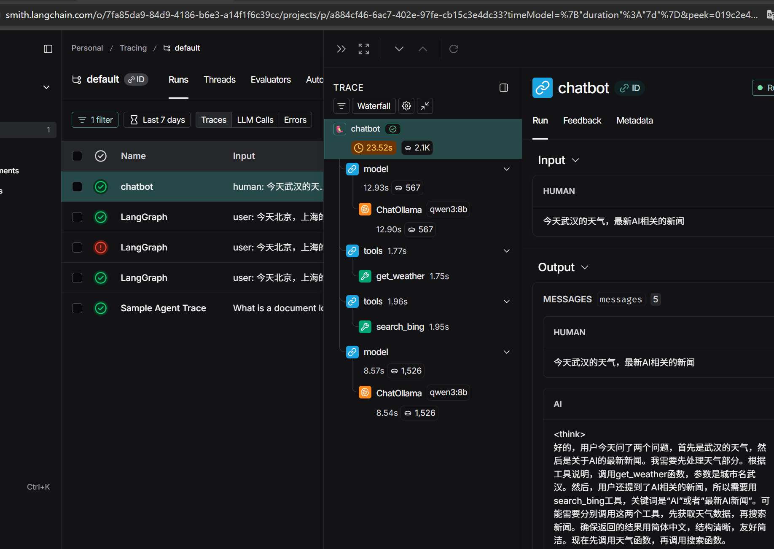Check the Sample Agent Trace checkbox
Viewport: 774px width, 549px height.
pos(77,308)
